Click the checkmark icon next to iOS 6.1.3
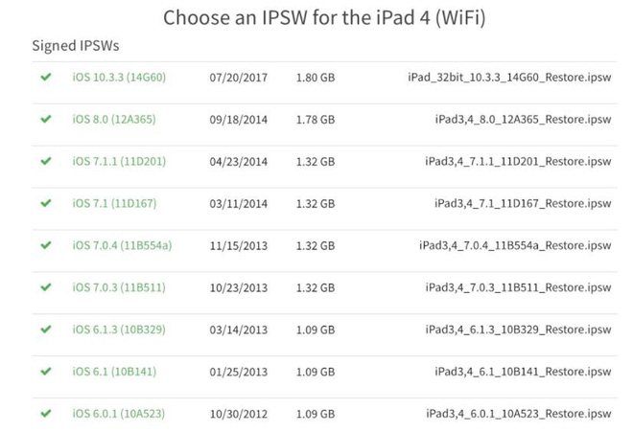 45,330
